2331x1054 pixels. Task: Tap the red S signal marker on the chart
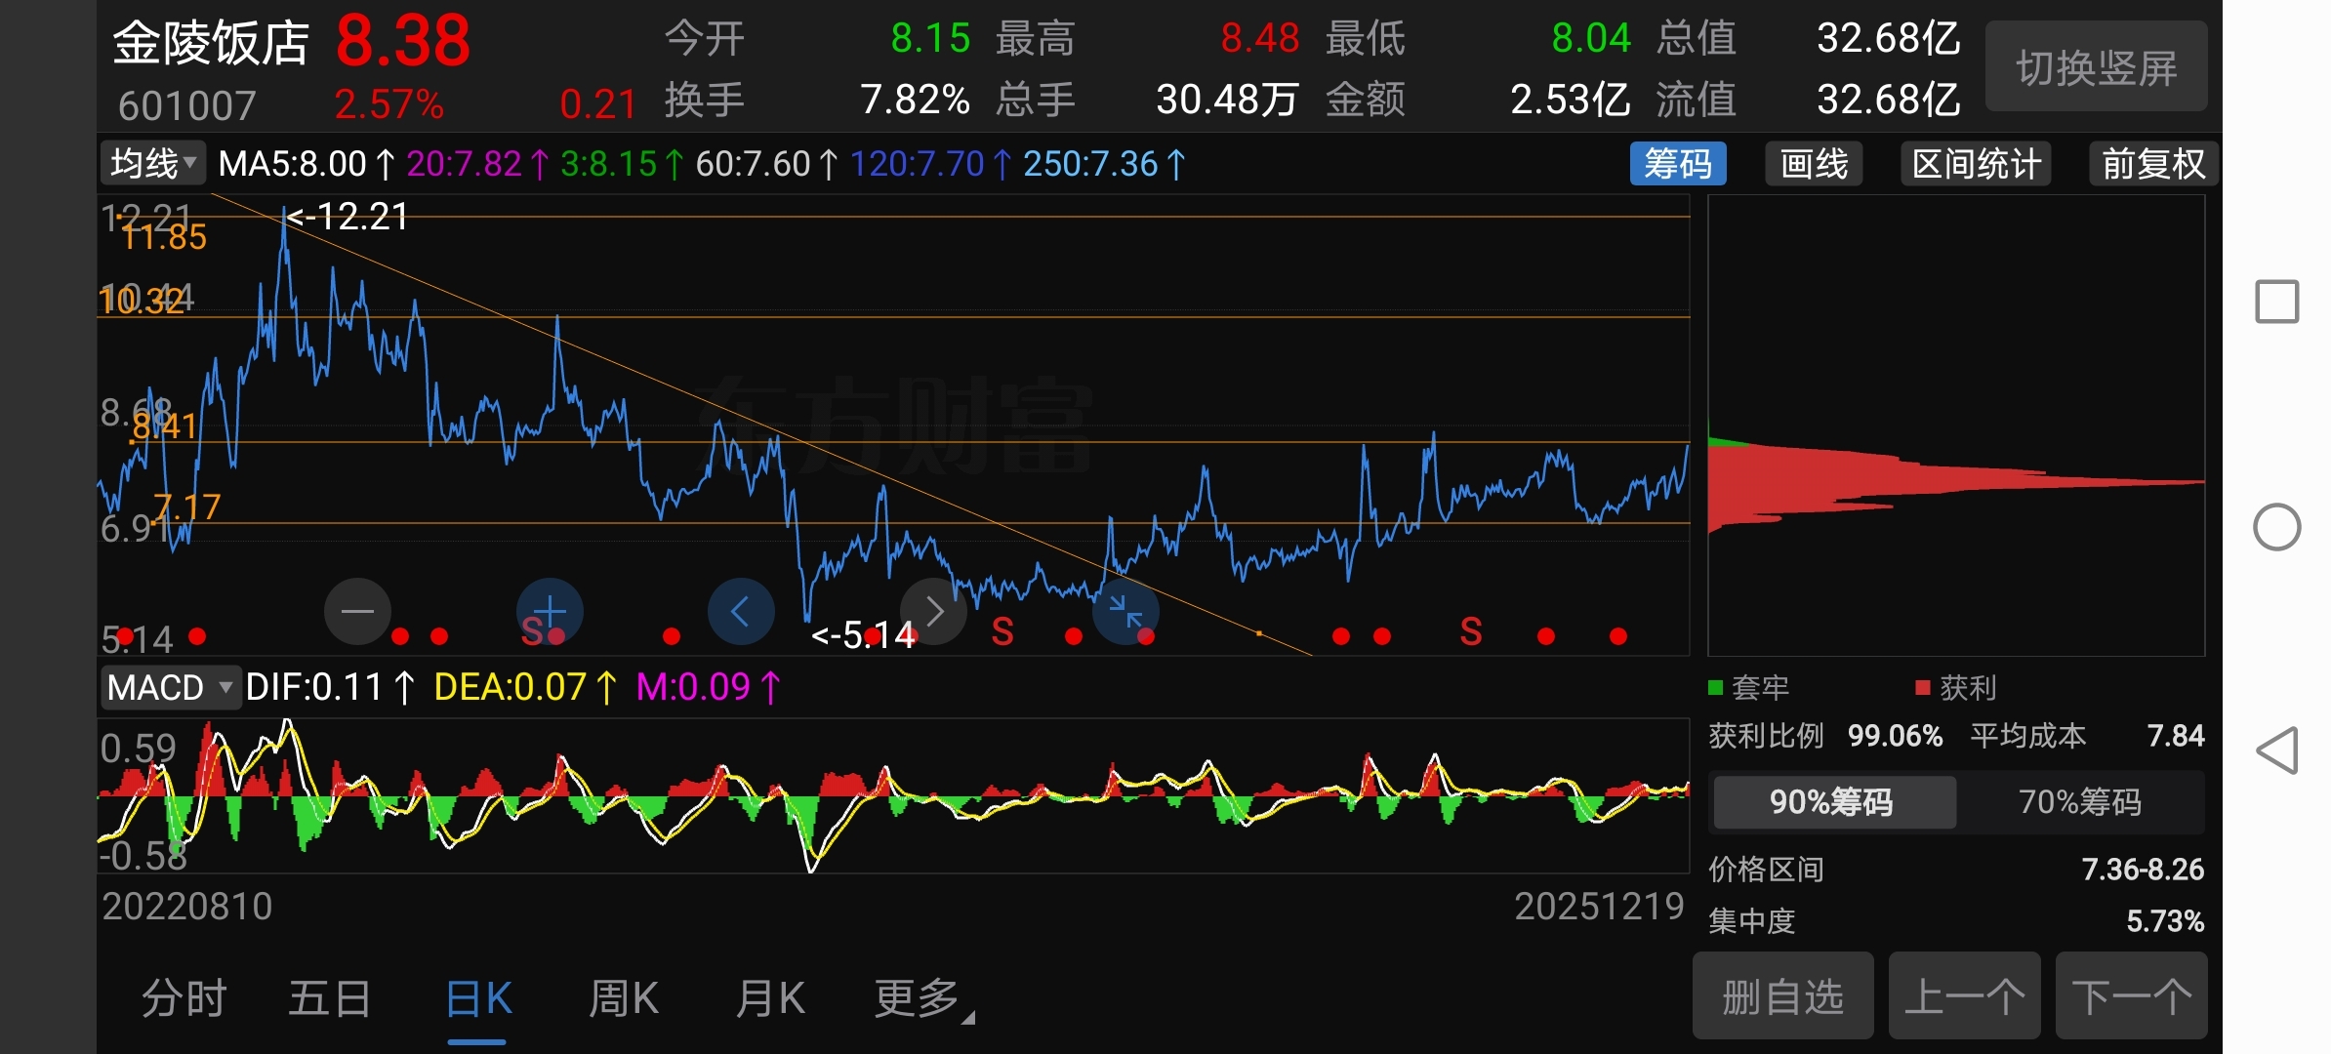coord(1470,632)
